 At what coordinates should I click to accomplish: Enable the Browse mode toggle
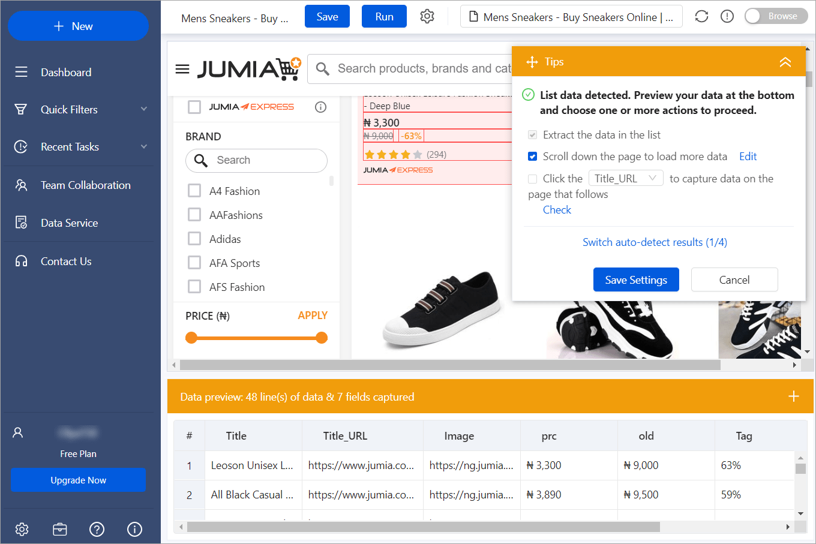pos(776,16)
